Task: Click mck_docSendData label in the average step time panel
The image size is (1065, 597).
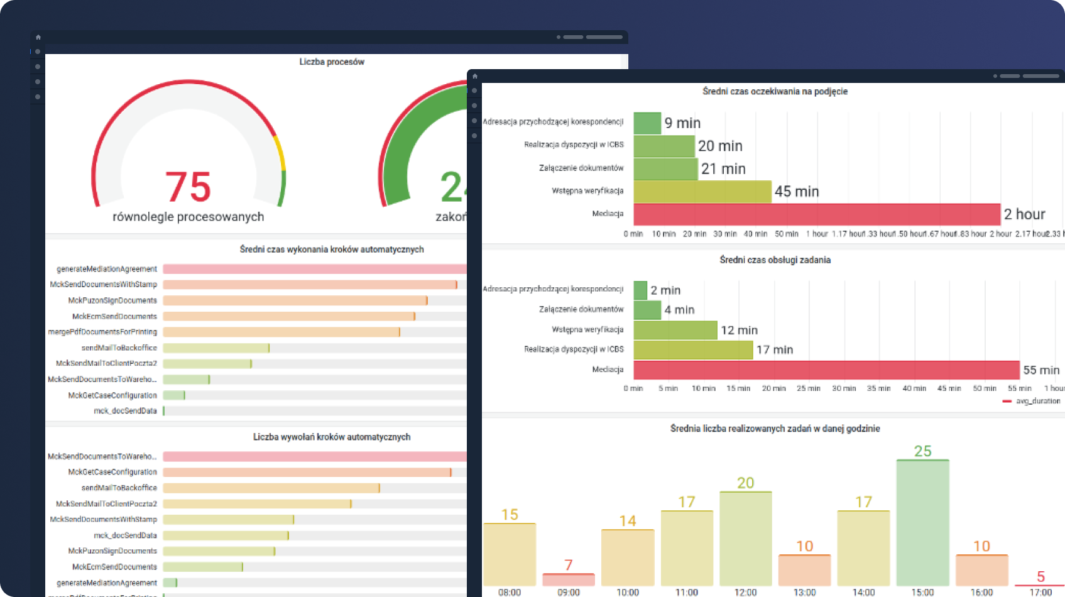Action: click(125, 411)
